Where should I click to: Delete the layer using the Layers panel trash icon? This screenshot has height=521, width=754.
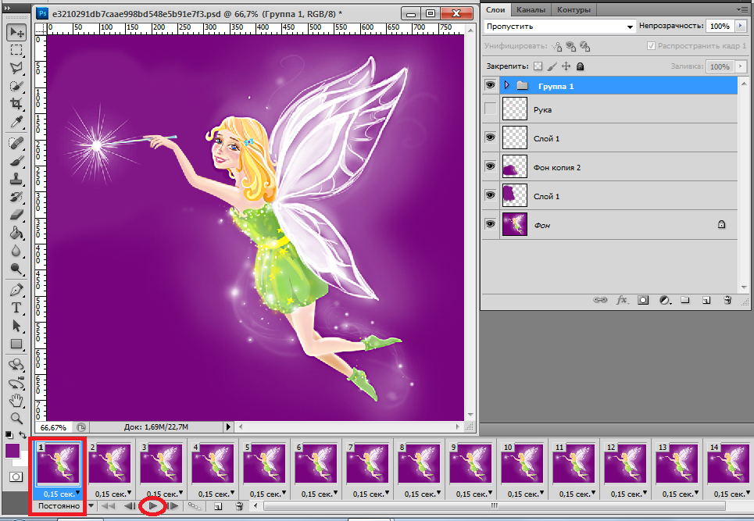(727, 299)
